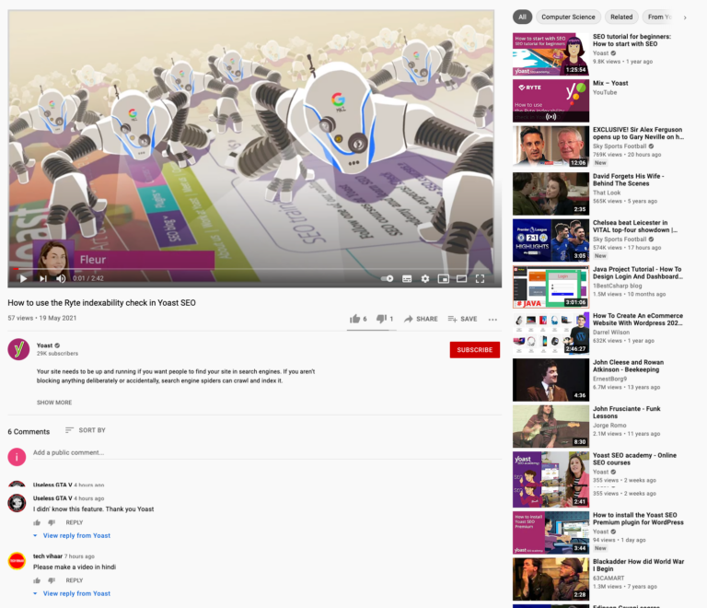Open How To Create An eCommerce Website title
Viewport: 707px width, 608px height.
point(638,320)
